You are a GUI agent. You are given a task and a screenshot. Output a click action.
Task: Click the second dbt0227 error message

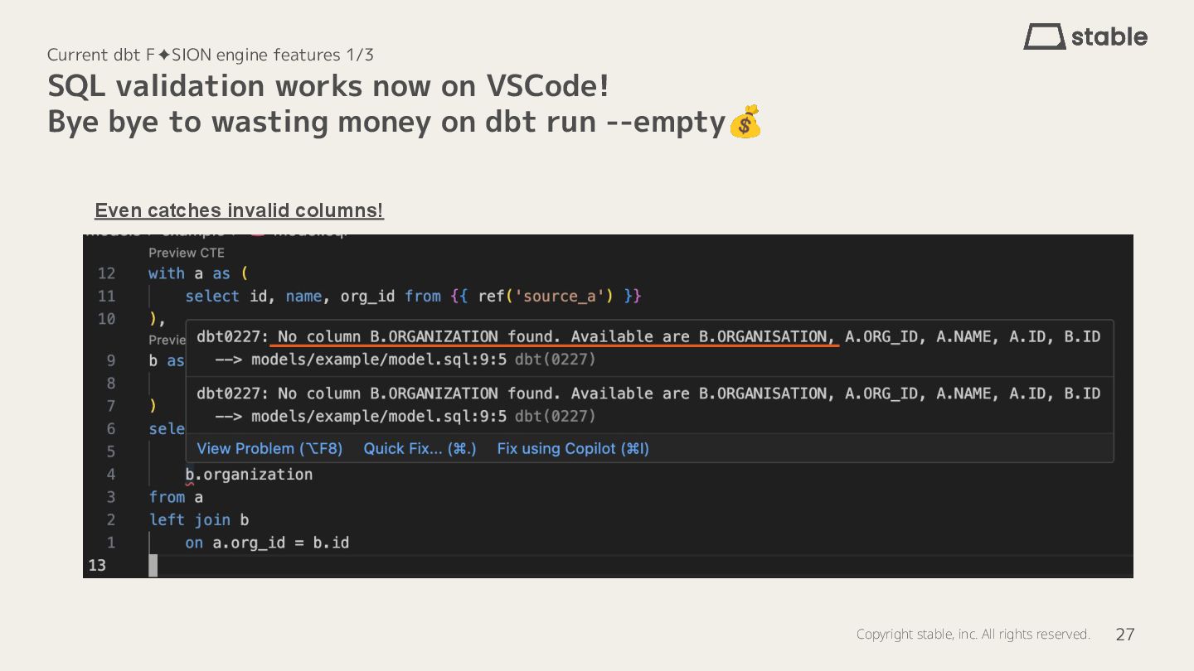coord(648,393)
